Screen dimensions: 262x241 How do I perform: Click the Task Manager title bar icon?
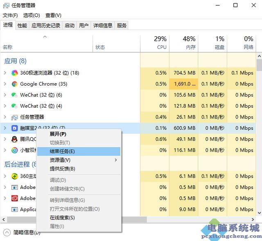6,6
